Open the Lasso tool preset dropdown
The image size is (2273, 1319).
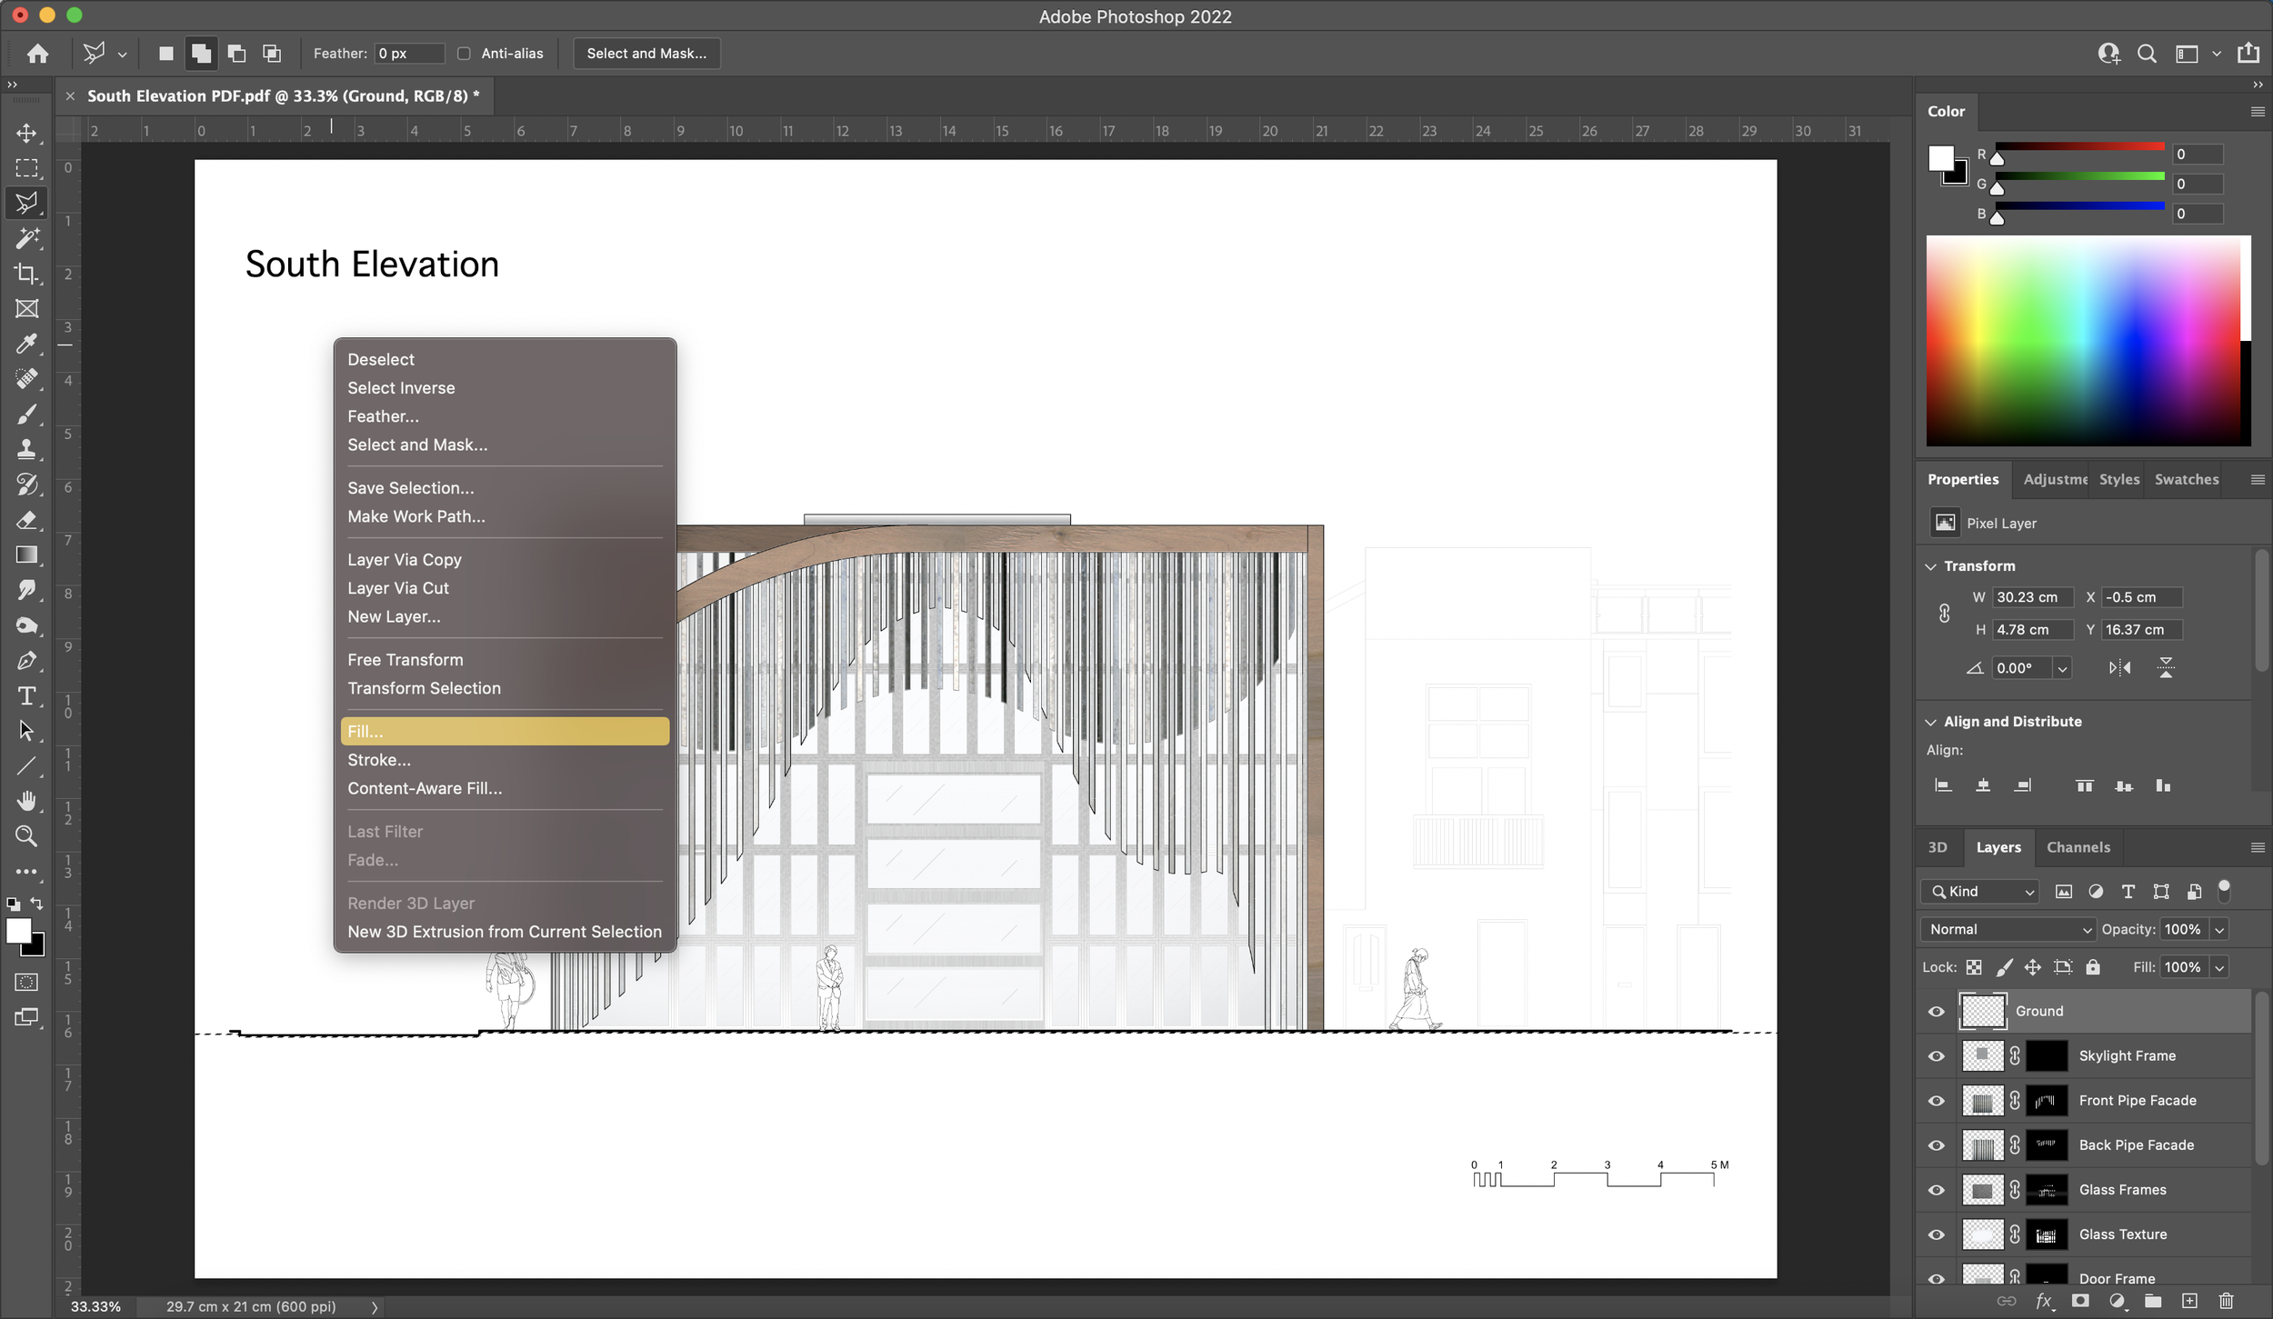pyautogui.click(x=122, y=55)
